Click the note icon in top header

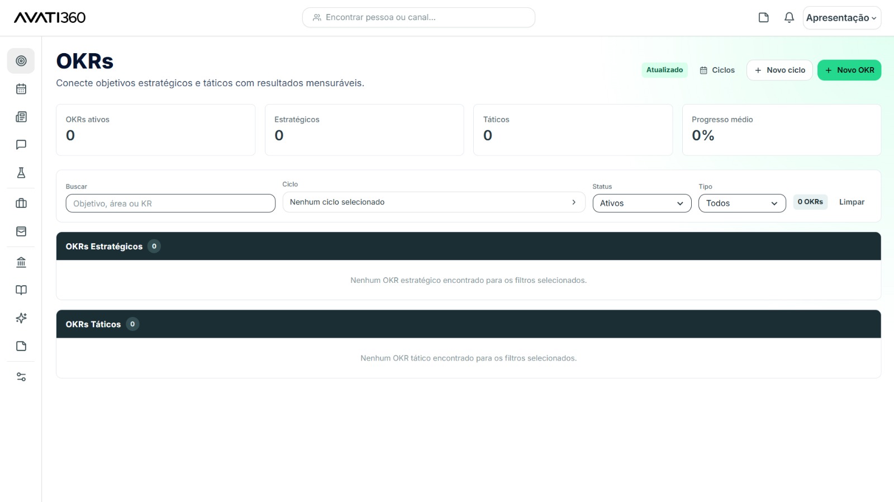(x=763, y=17)
